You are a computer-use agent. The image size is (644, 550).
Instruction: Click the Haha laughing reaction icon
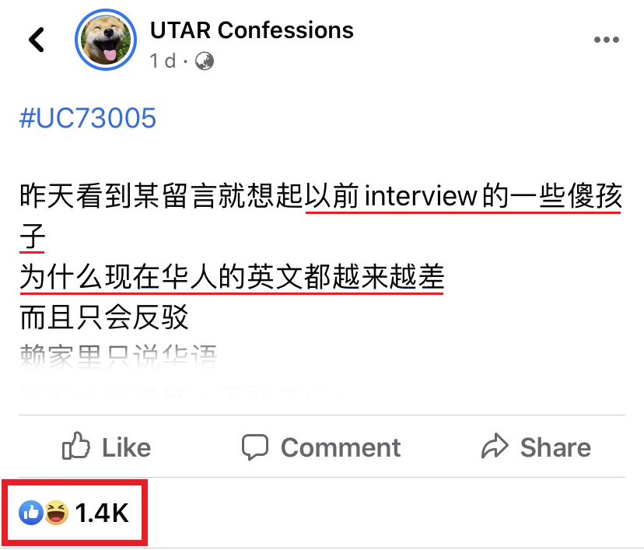(x=56, y=513)
